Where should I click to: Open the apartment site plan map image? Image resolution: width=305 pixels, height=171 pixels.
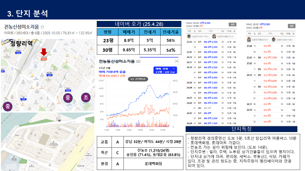48,142
